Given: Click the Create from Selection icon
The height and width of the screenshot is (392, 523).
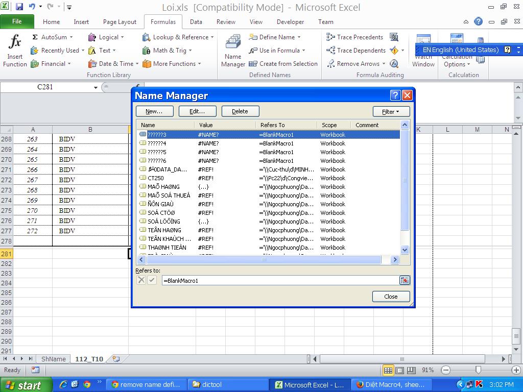Looking at the screenshot, I should tap(253, 64).
